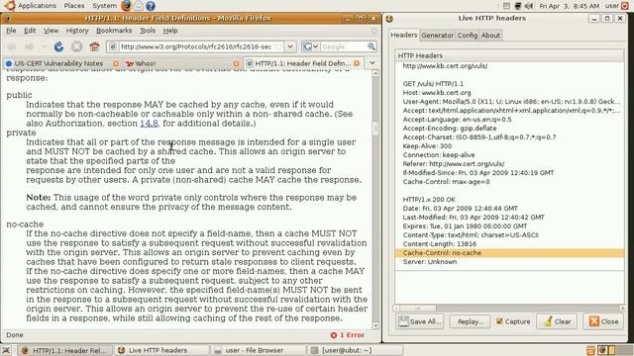634x356 pixels.
Task: Go to Firefox Home icon
Action: pos(95,46)
